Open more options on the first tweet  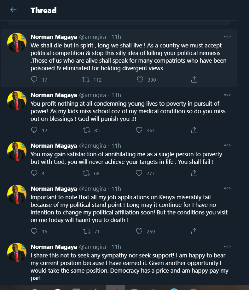227,37
